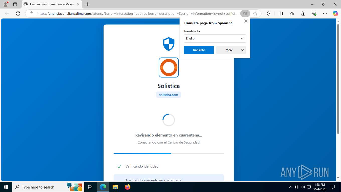This screenshot has width=341, height=192.
Task: Switch to Edge on the taskbar
Action: tap(103, 187)
